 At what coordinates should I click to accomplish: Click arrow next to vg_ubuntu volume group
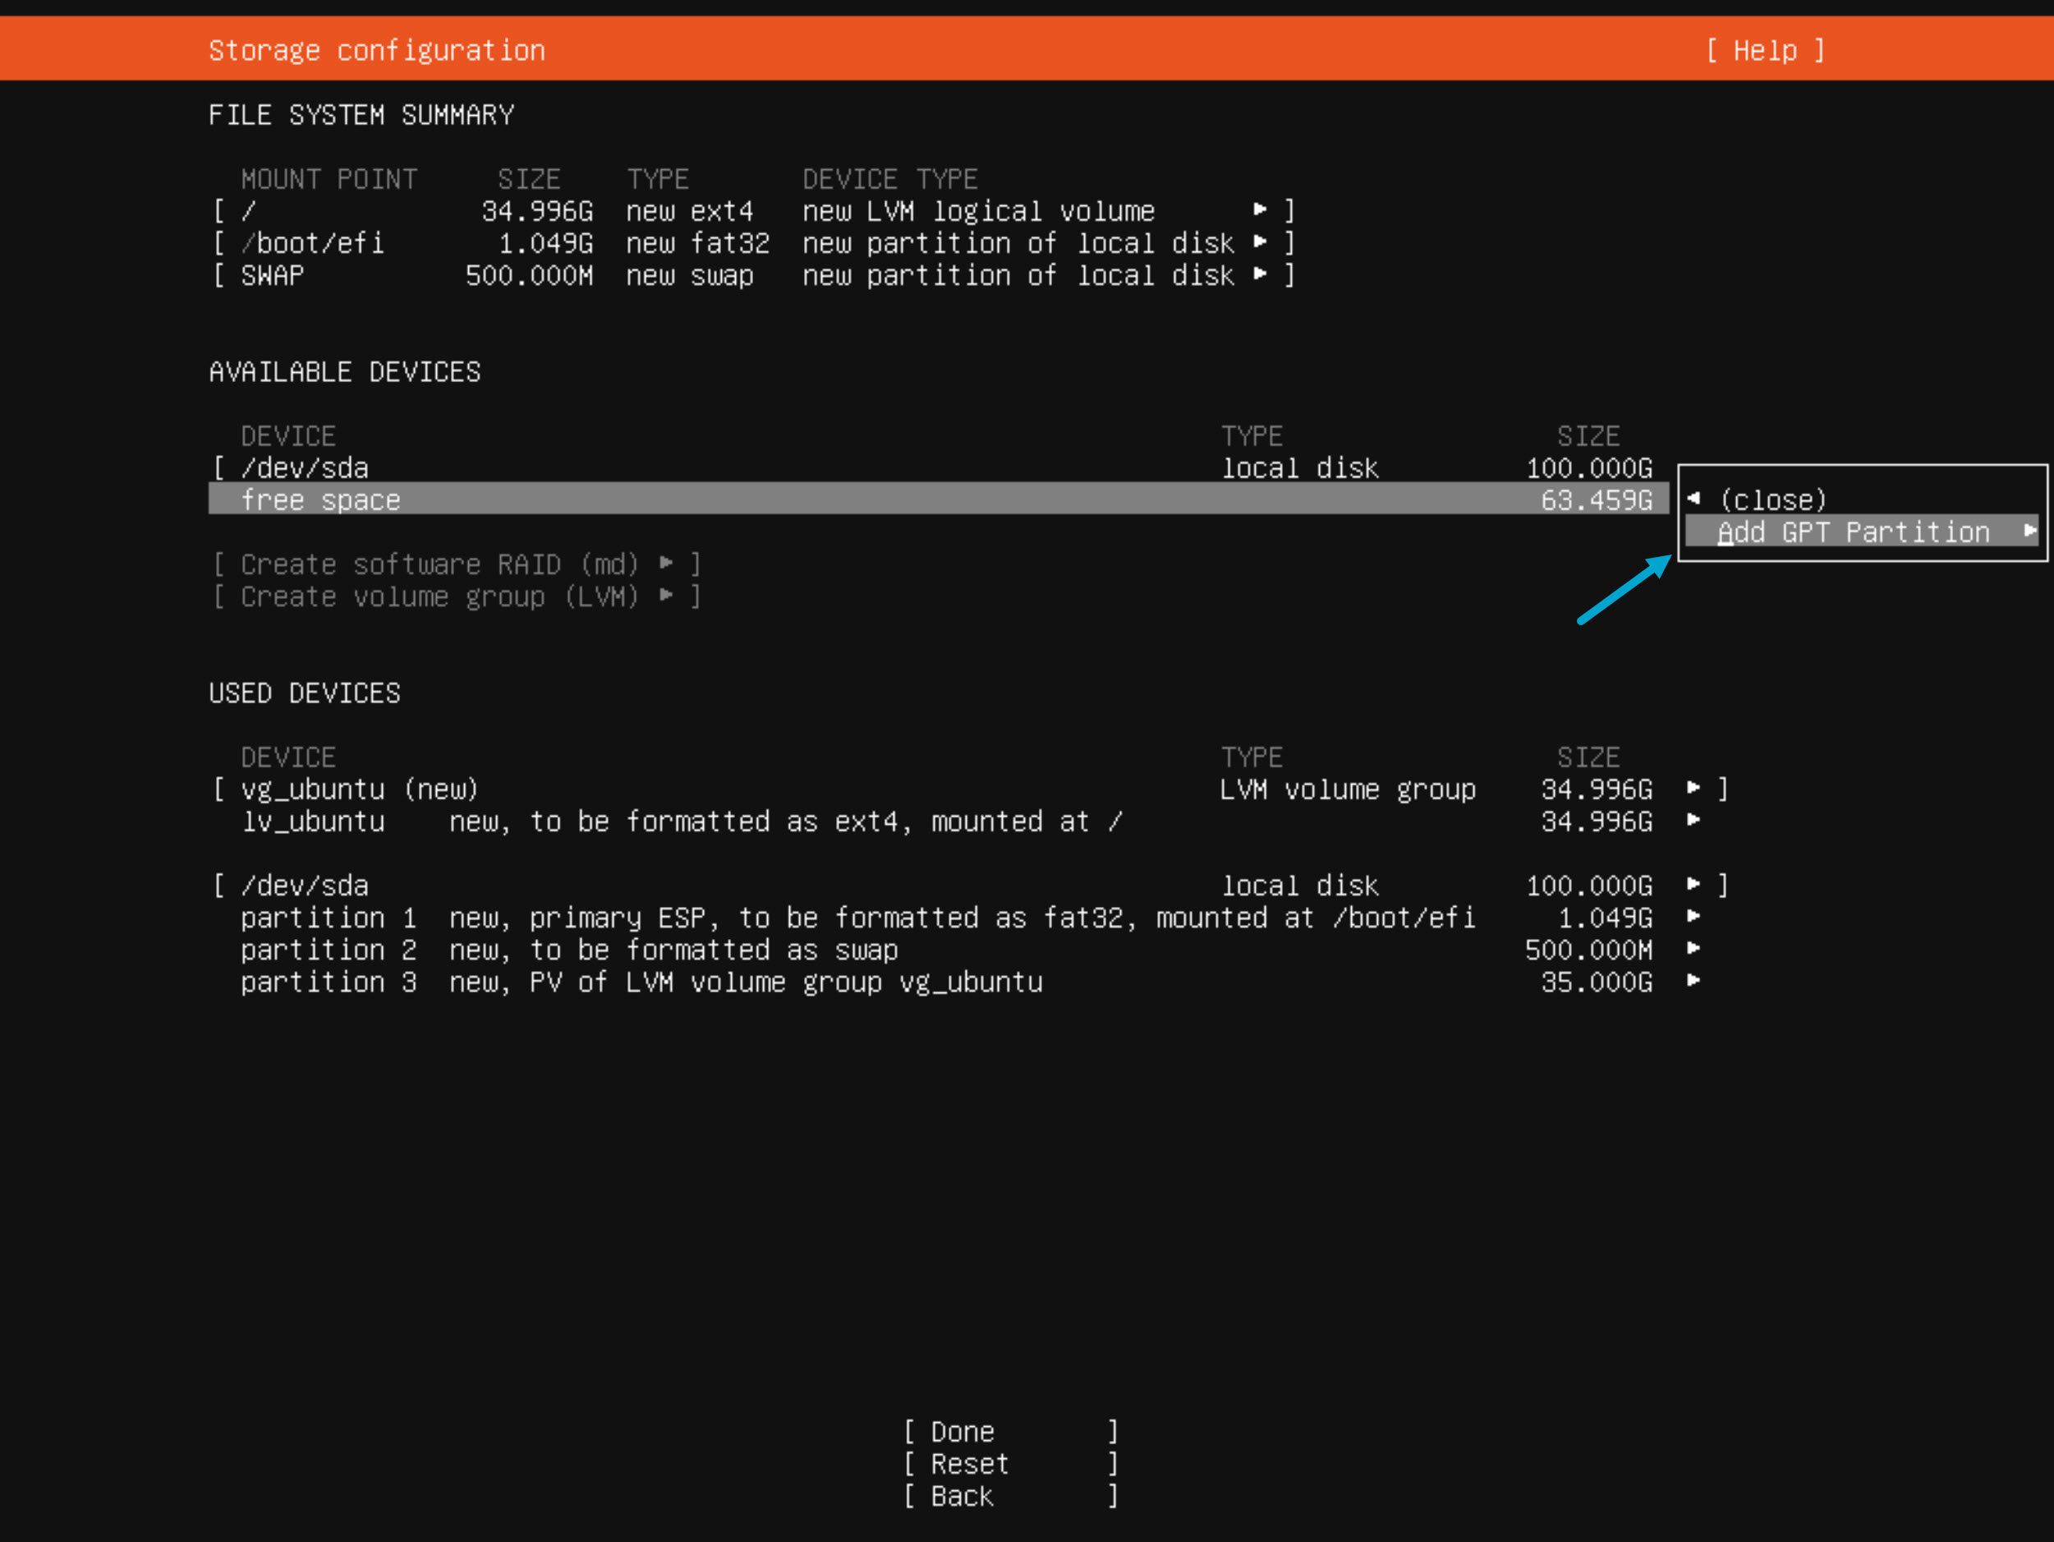click(1693, 789)
